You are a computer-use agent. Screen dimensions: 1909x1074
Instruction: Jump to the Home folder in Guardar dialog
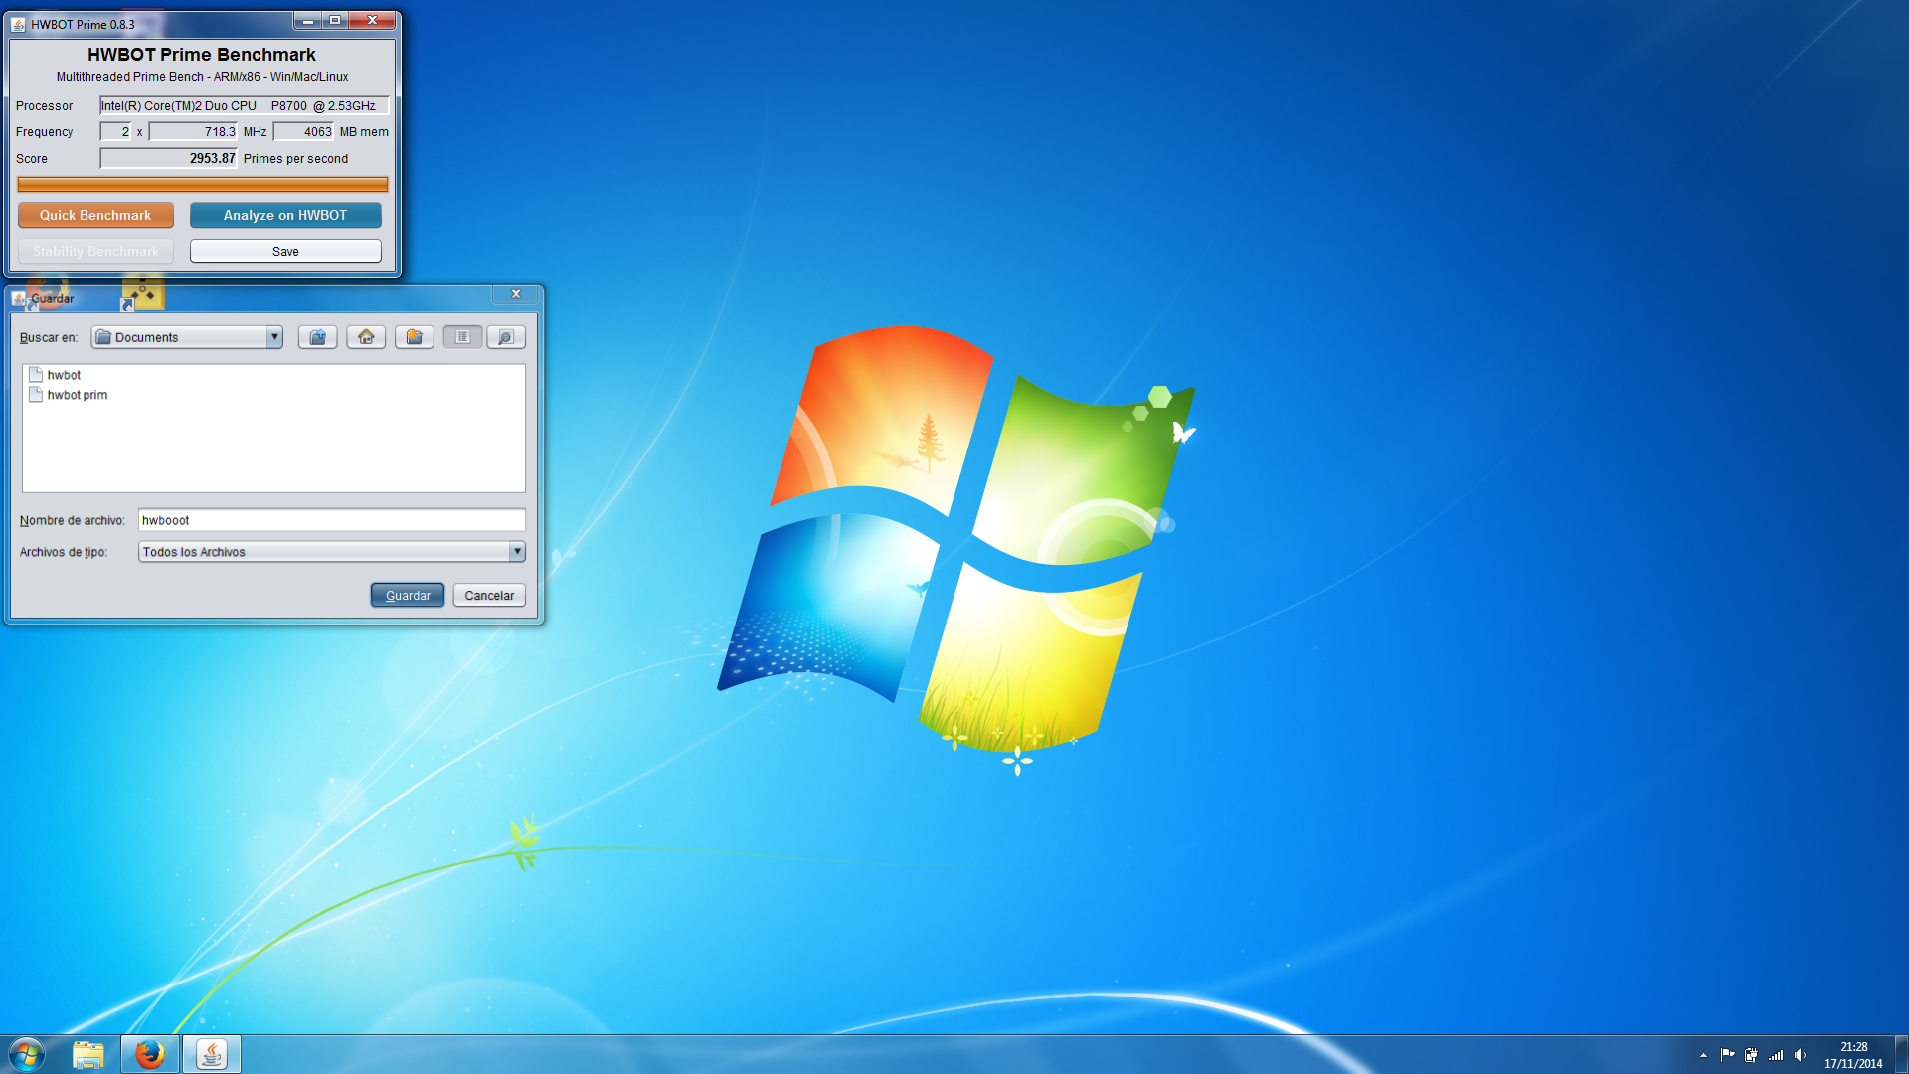pyautogui.click(x=366, y=337)
